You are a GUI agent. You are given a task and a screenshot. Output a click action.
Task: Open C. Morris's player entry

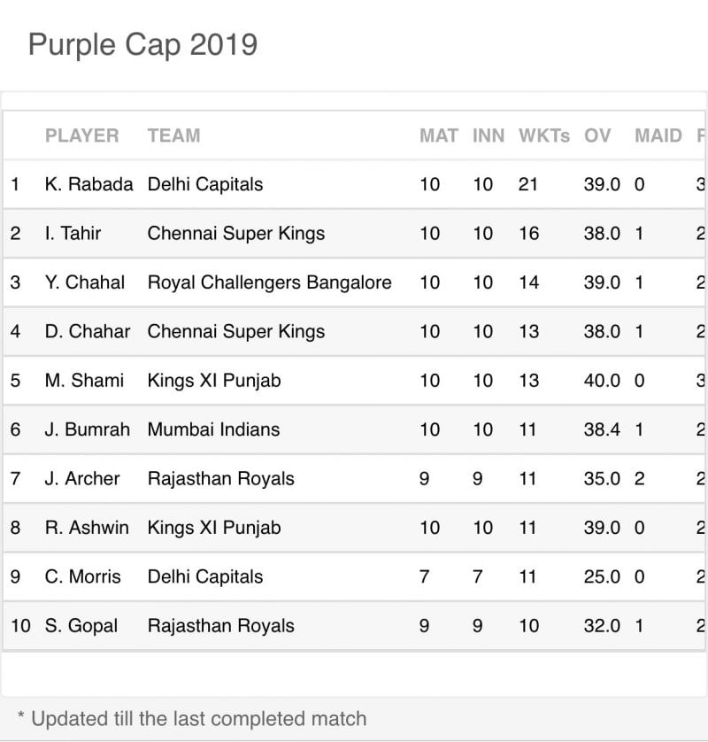point(82,576)
